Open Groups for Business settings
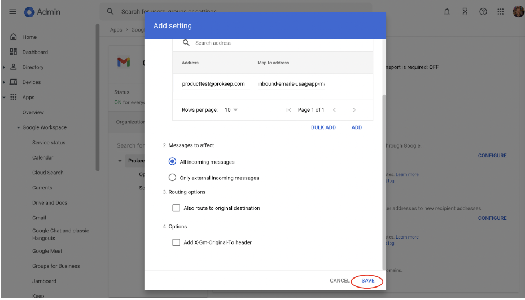525x300 pixels. point(56,266)
